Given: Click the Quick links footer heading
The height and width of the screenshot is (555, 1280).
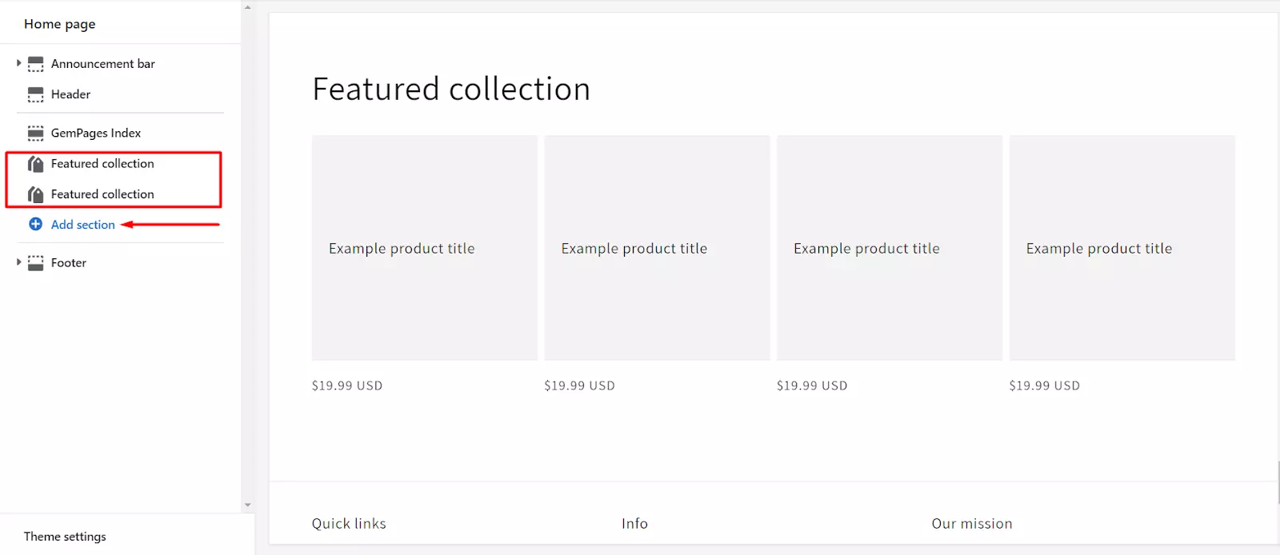Looking at the screenshot, I should 349,524.
